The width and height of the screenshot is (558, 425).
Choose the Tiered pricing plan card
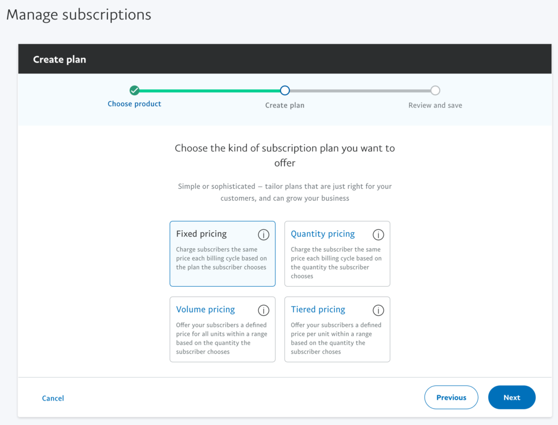[337, 329]
